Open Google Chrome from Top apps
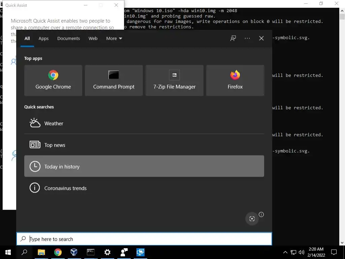Viewport: 345px width, 259px height. click(53, 80)
